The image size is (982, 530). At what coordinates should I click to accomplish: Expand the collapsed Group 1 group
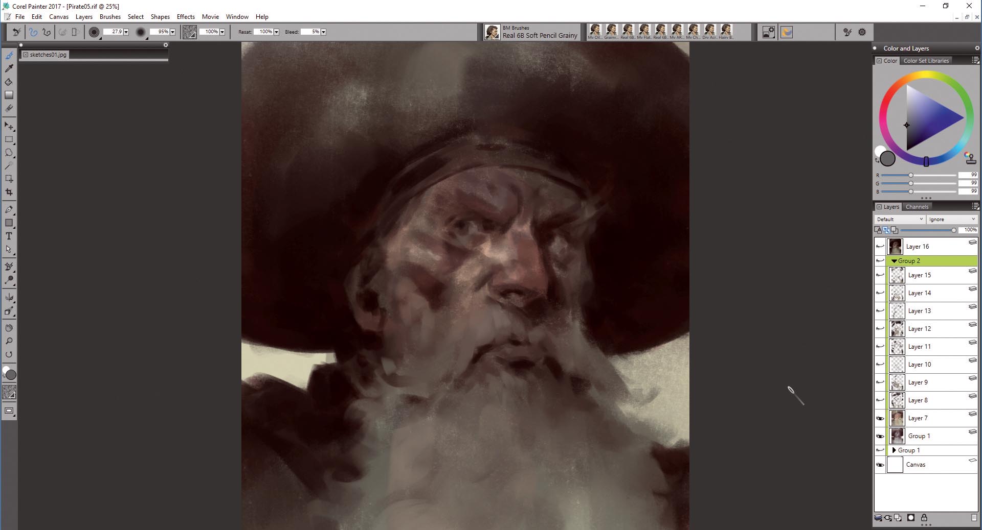tap(894, 450)
